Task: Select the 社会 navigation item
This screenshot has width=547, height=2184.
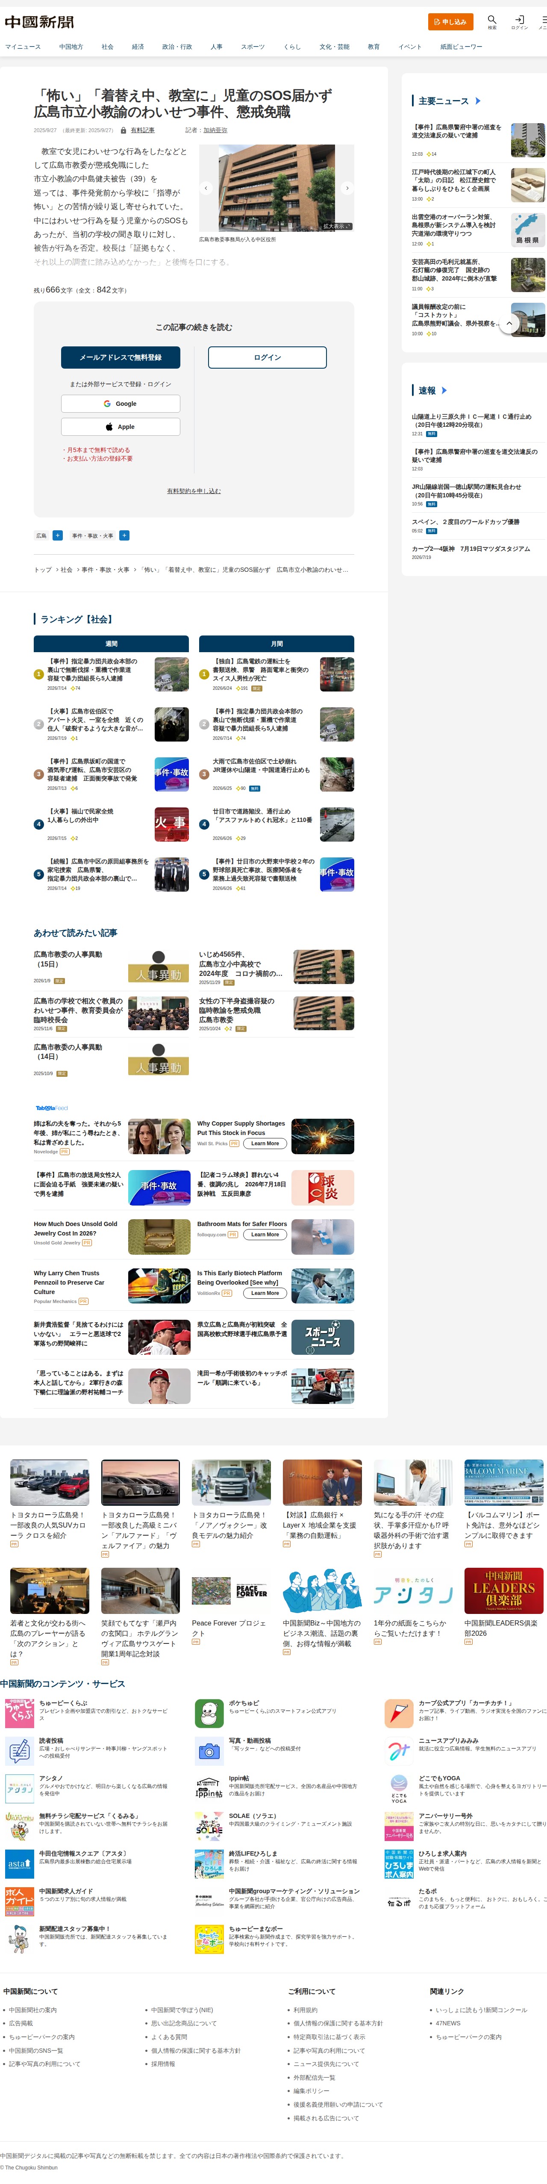Action: tap(108, 47)
